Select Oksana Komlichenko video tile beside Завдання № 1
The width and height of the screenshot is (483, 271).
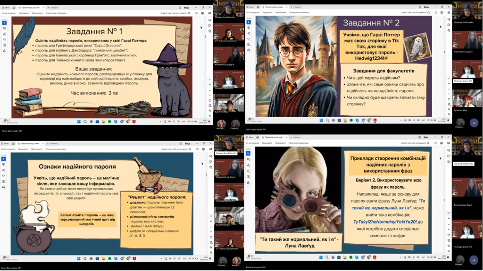229,9
